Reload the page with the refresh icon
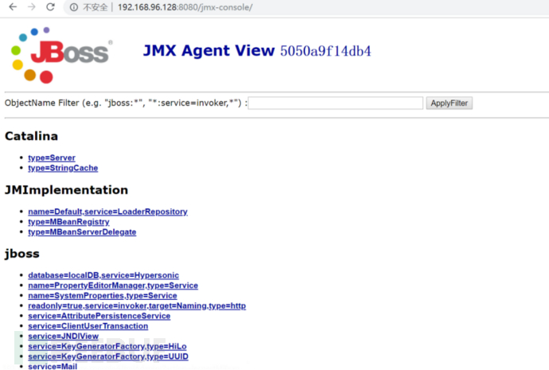The image size is (549, 370). pos(50,7)
